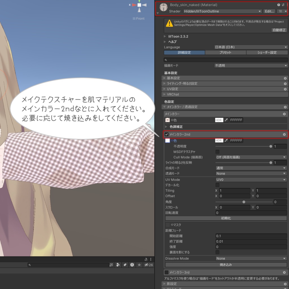Screen dimensions: 289x289
Task: Click the 開始距離 input field
Action: click(251, 236)
